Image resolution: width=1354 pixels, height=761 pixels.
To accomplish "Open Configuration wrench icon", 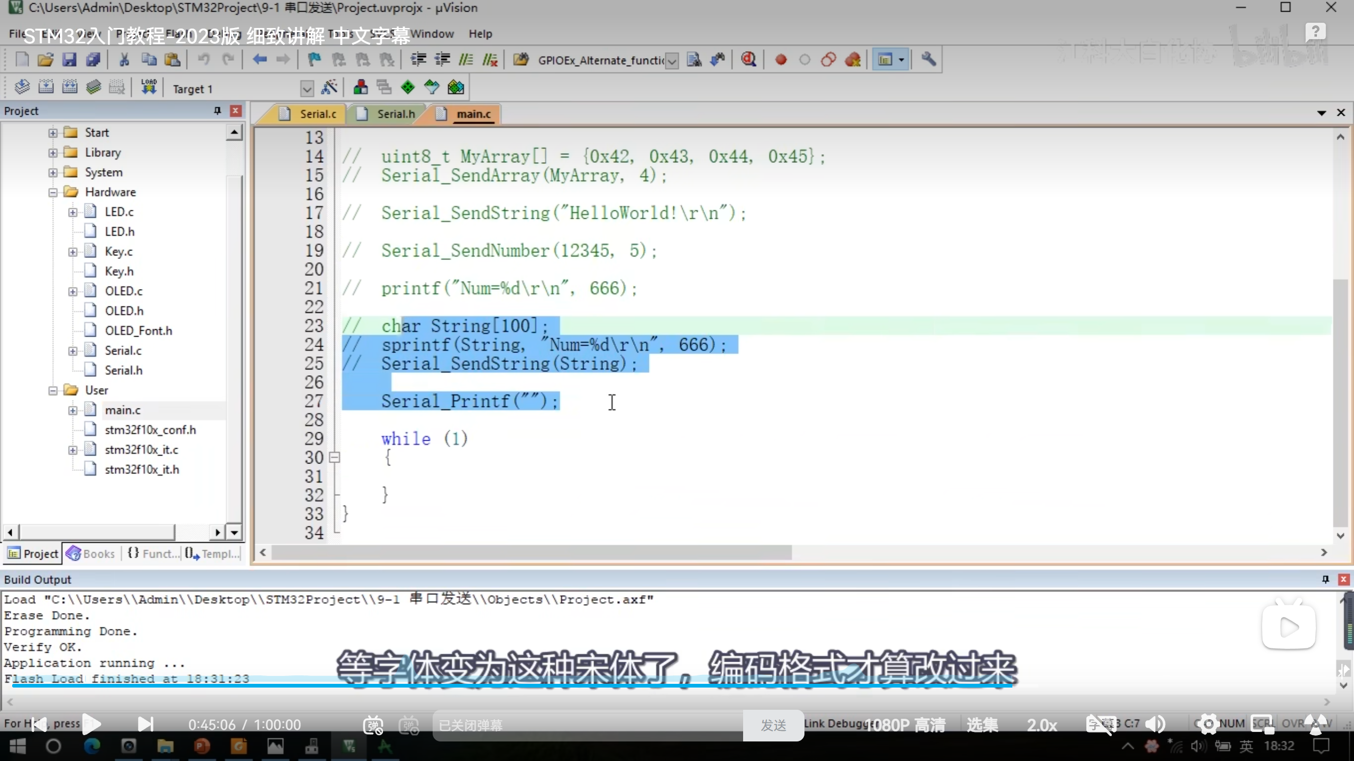I will tap(928, 60).
